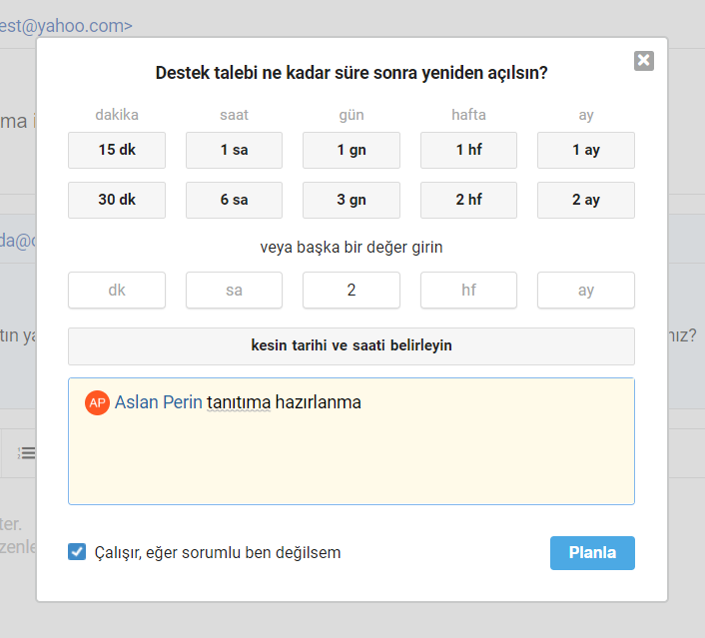Viewport: 705px width, 638px height.
Task: Select the 2 ay preset
Action: (x=586, y=200)
